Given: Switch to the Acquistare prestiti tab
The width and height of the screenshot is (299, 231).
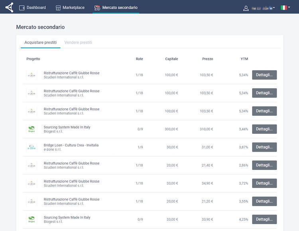Looking at the screenshot, I should pos(40,42).
